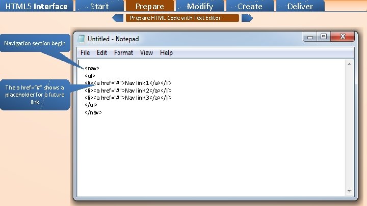The width and height of the screenshot is (367, 206).
Task: Open the Create tab
Action: pos(250,6)
